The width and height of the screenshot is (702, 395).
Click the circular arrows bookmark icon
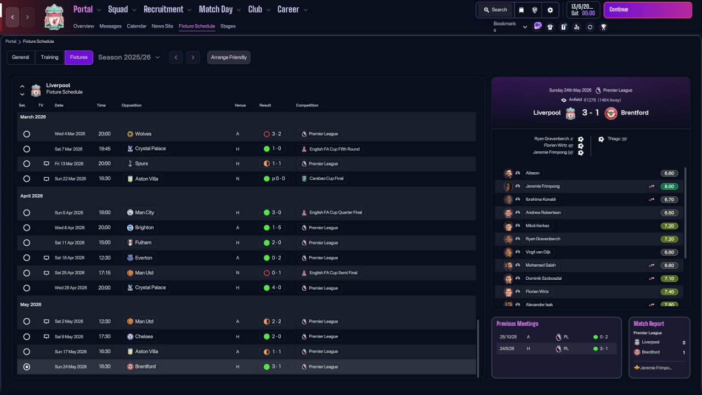point(590,27)
